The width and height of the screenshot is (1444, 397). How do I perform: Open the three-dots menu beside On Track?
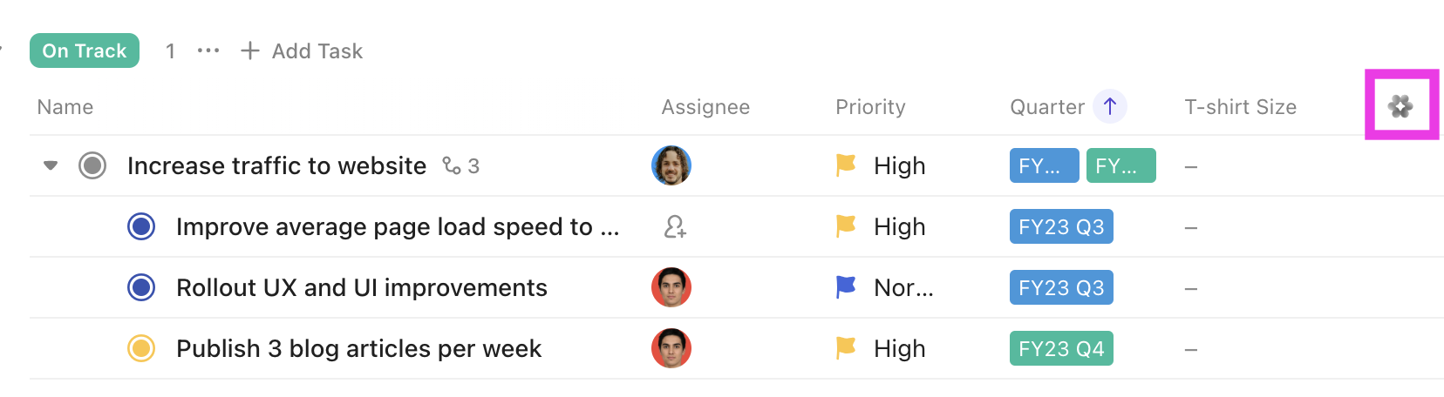tap(208, 50)
